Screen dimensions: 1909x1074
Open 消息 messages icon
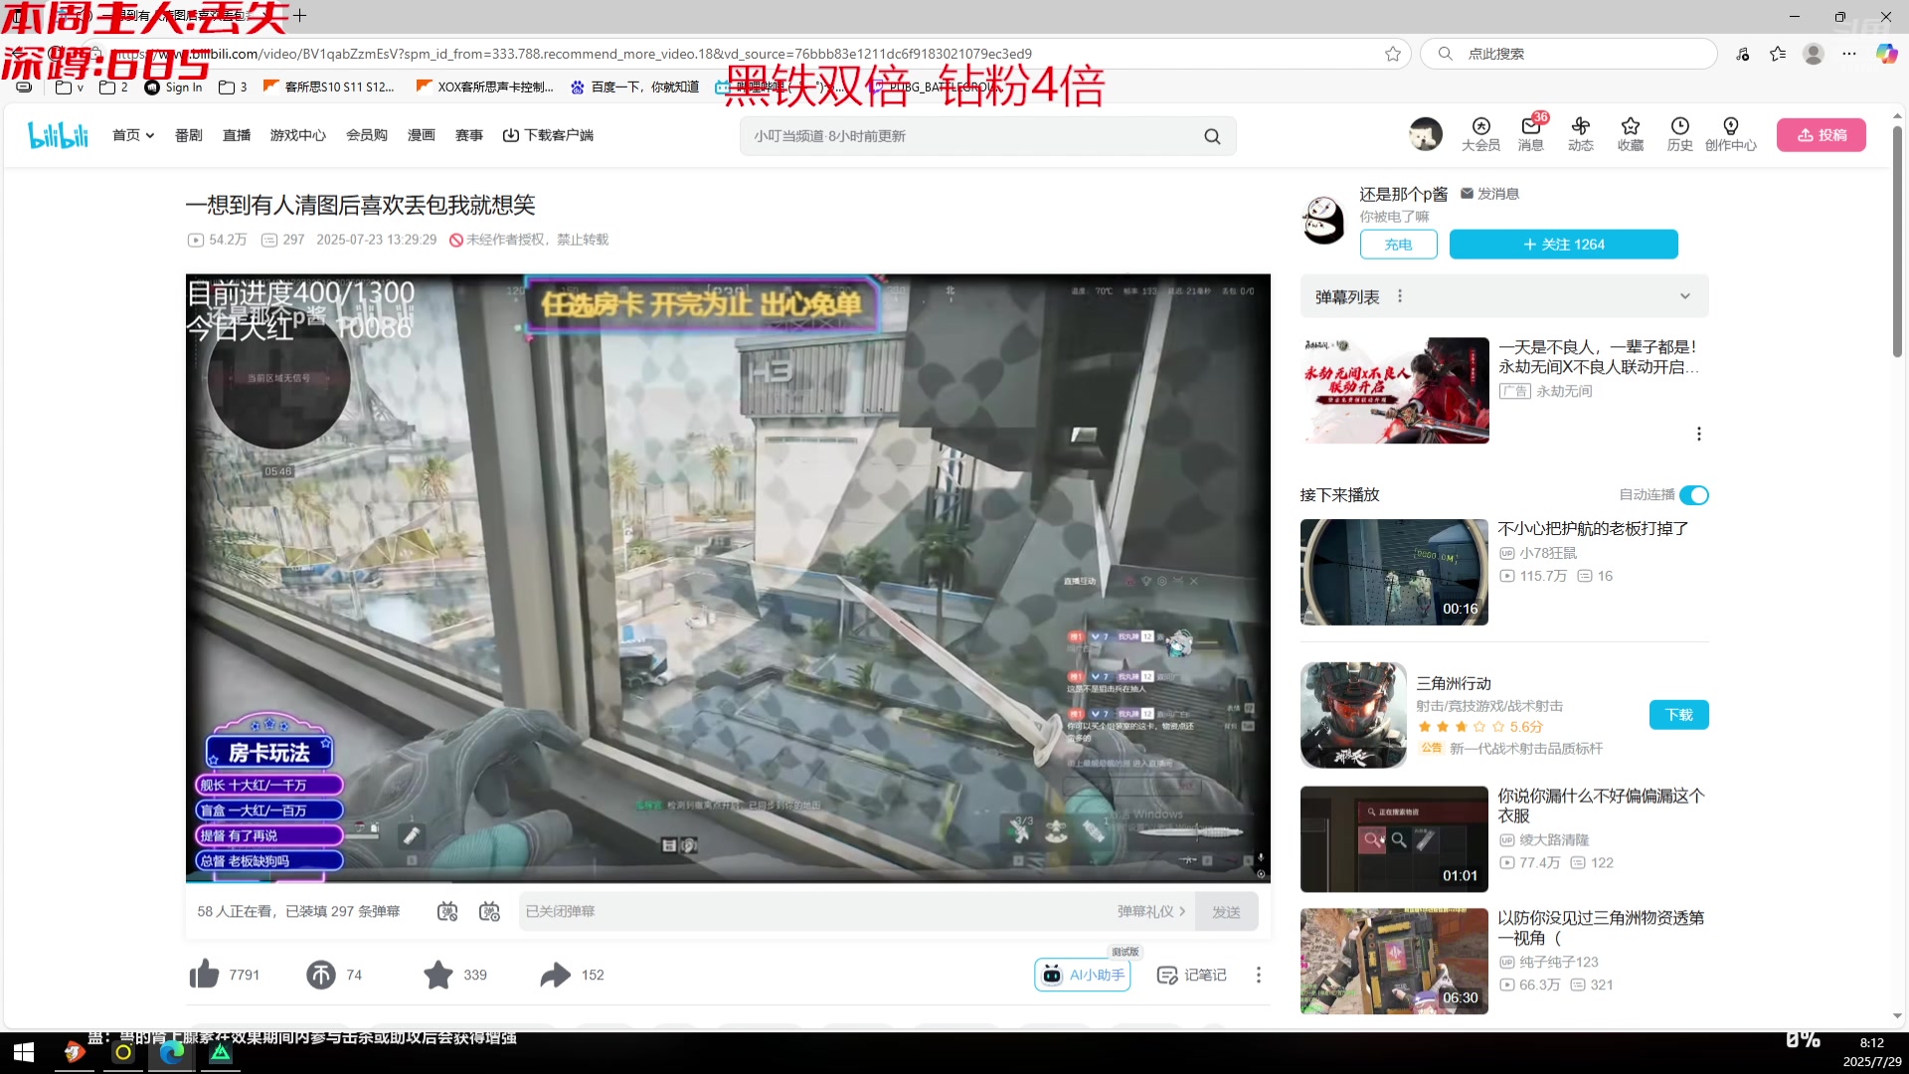click(x=1530, y=134)
